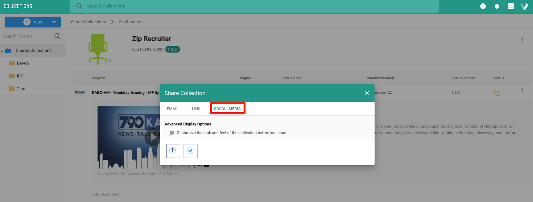Open the NEW button dropdown arrow
Viewport: 533px width, 202px height.
pos(54,22)
